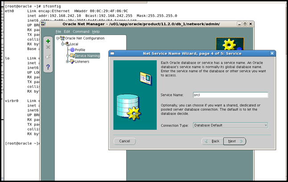Maximize the Oracle Net Manager window

[245, 24]
